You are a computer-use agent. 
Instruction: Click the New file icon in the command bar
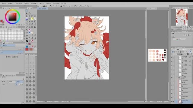click(42, 6)
